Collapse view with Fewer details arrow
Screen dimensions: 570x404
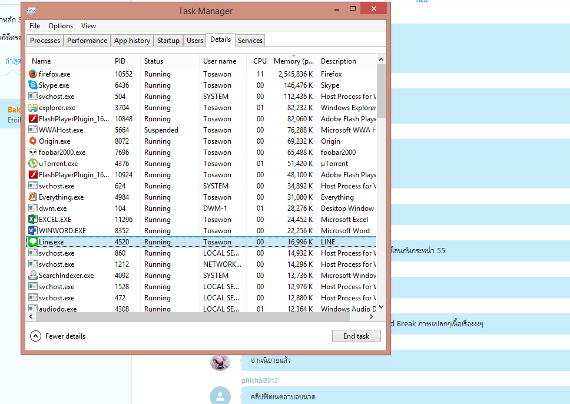click(x=35, y=336)
